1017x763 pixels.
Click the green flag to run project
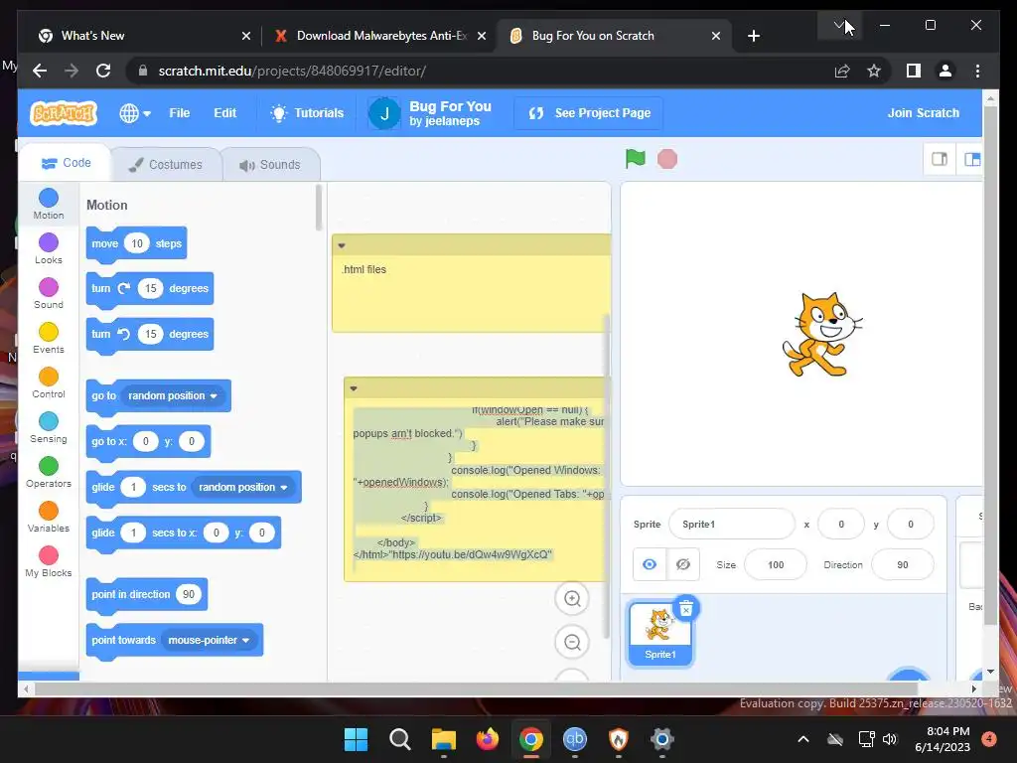635,158
